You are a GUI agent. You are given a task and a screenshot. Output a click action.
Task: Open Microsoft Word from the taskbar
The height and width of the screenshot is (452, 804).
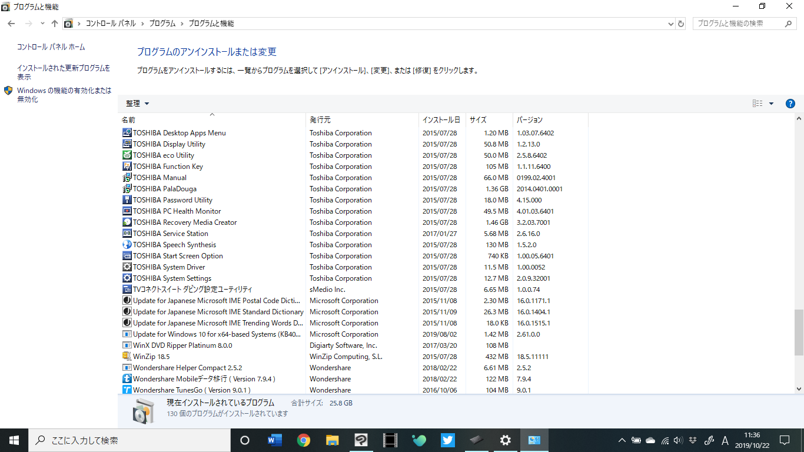coord(275,440)
